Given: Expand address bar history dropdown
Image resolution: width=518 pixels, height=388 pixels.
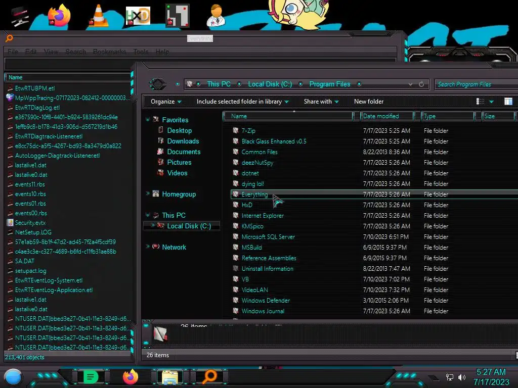Looking at the screenshot, I should [x=410, y=84].
